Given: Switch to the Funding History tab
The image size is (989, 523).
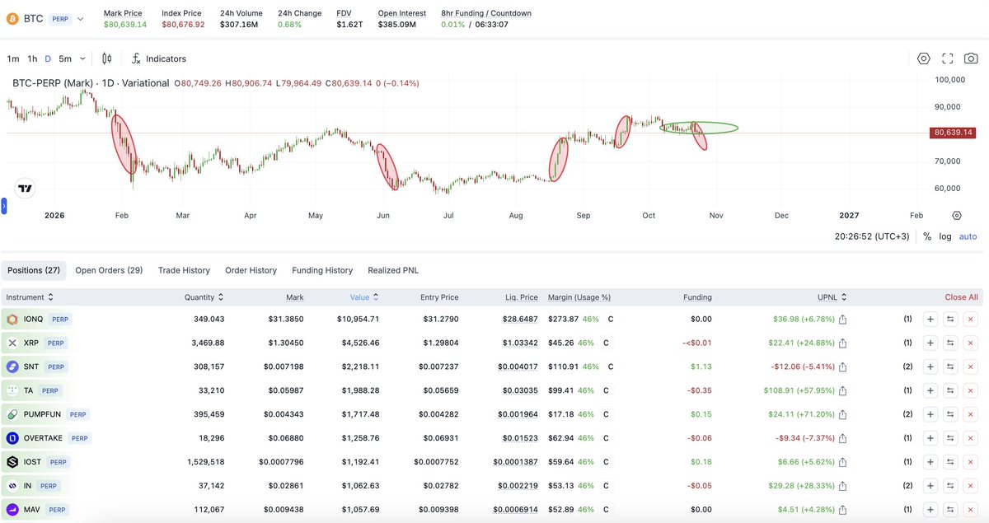Looking at the screenshot, I should [x=322, y=270].
